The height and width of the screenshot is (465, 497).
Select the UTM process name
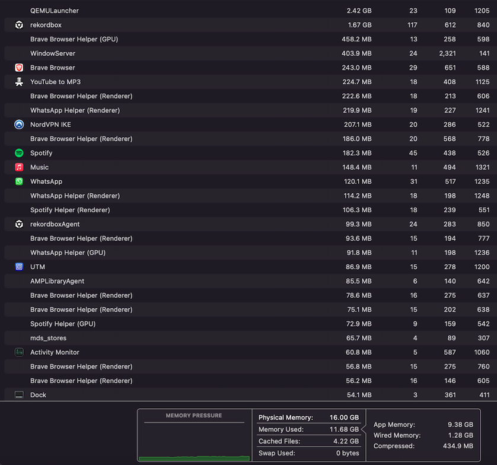coord(37,267)
